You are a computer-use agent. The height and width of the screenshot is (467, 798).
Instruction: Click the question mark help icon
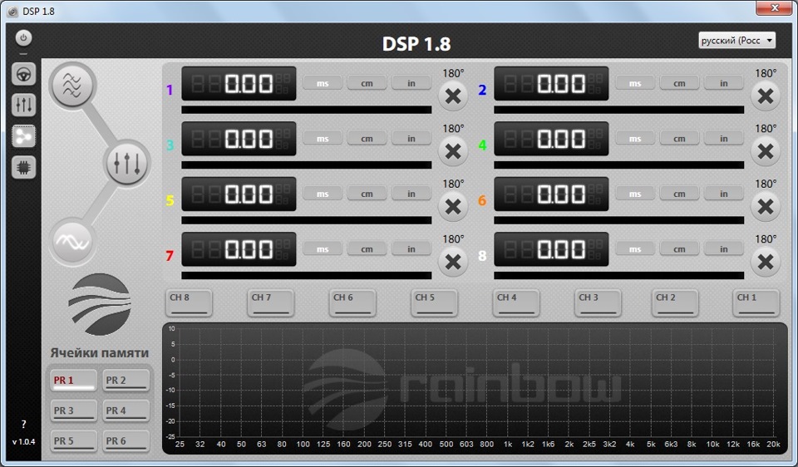click(23, 424)
